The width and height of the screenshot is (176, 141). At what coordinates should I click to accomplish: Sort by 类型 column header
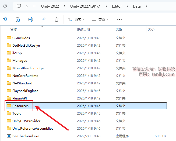tap(119, 29)
